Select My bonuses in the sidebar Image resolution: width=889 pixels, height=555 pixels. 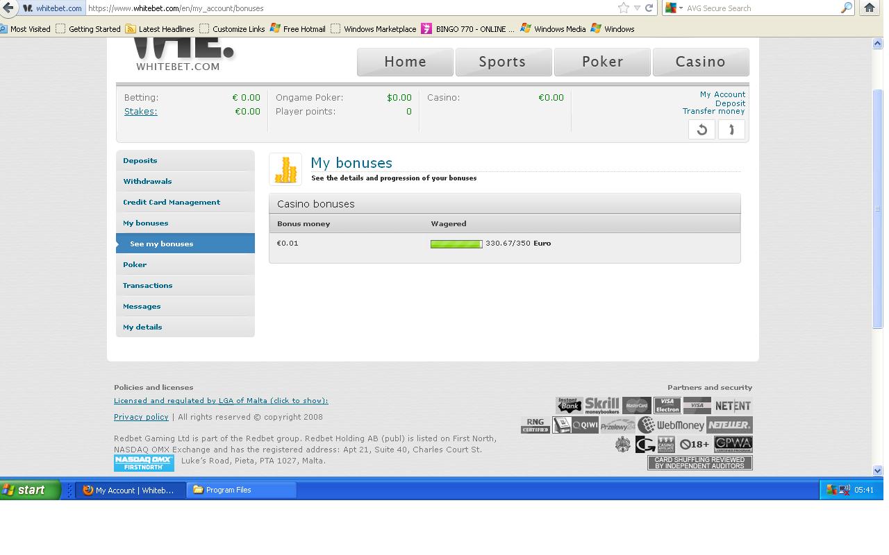(x=185, y=223)
